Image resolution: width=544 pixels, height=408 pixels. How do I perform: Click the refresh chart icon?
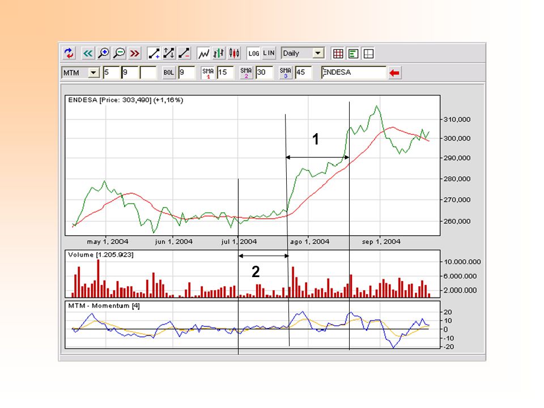(x=69, y=53)
